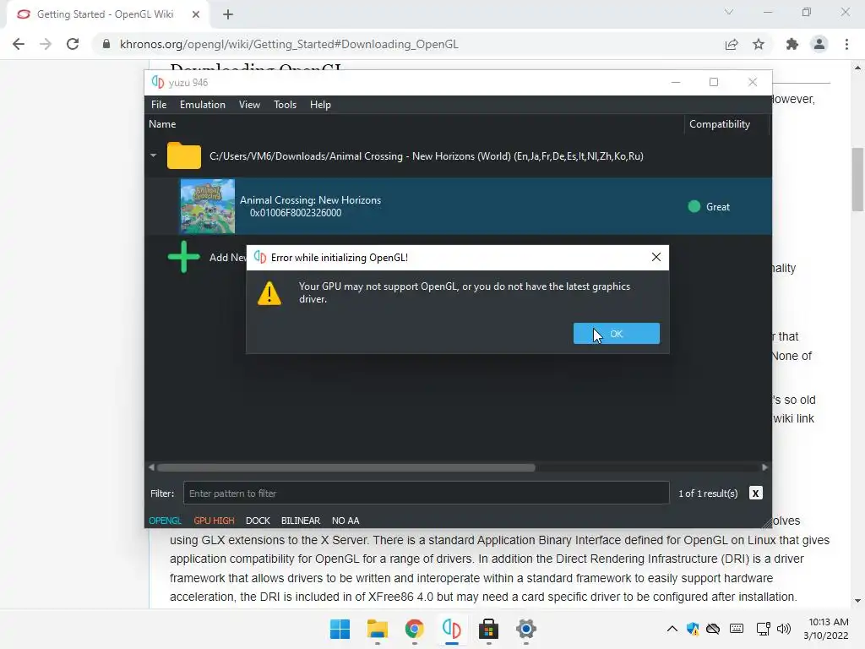Bookmark this page with star icon
The image size is (865, 649).
759,44
